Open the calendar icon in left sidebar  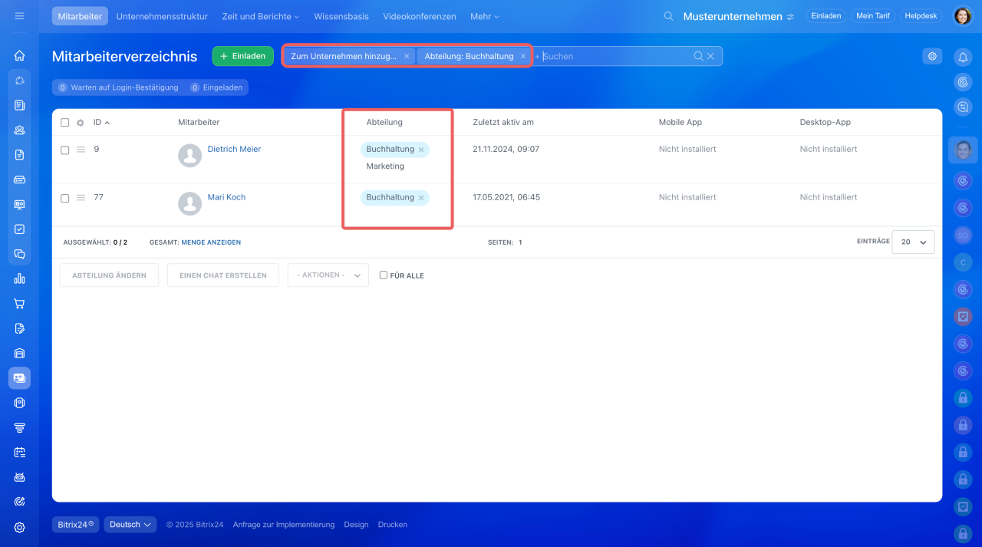click(x=19, y=452)
